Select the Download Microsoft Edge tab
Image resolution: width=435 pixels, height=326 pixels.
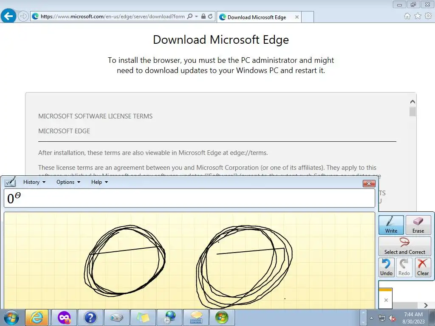point(259,17)
